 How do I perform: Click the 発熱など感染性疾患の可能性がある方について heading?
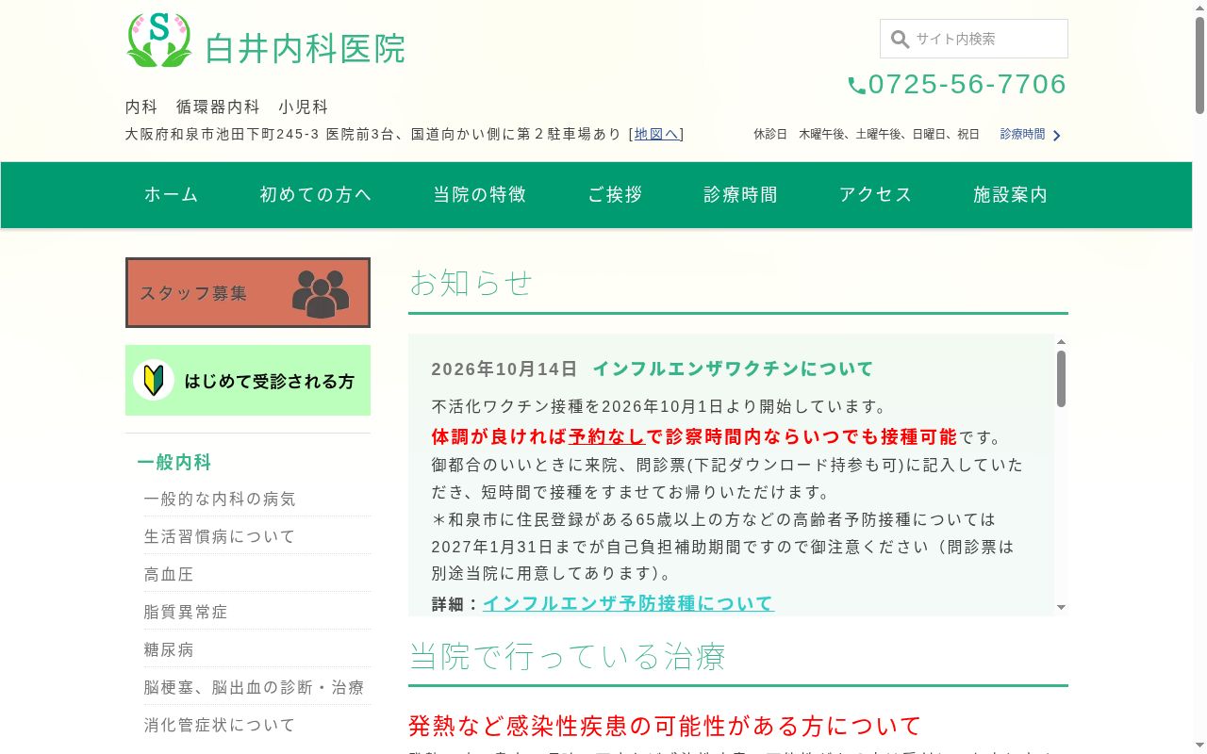click(x=665, y=726)
